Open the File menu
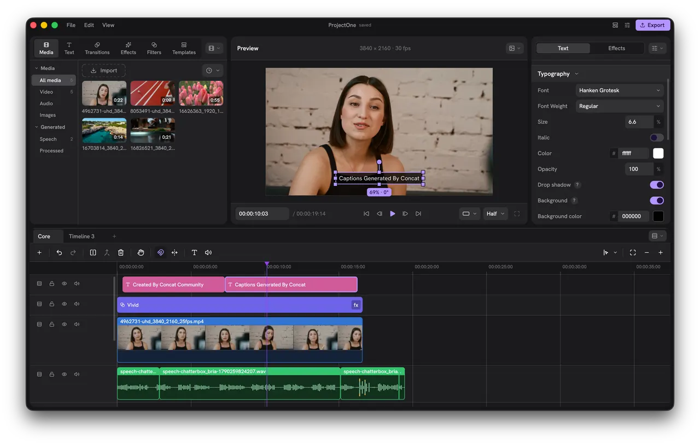The image size is (700, 445). [71, 25]
